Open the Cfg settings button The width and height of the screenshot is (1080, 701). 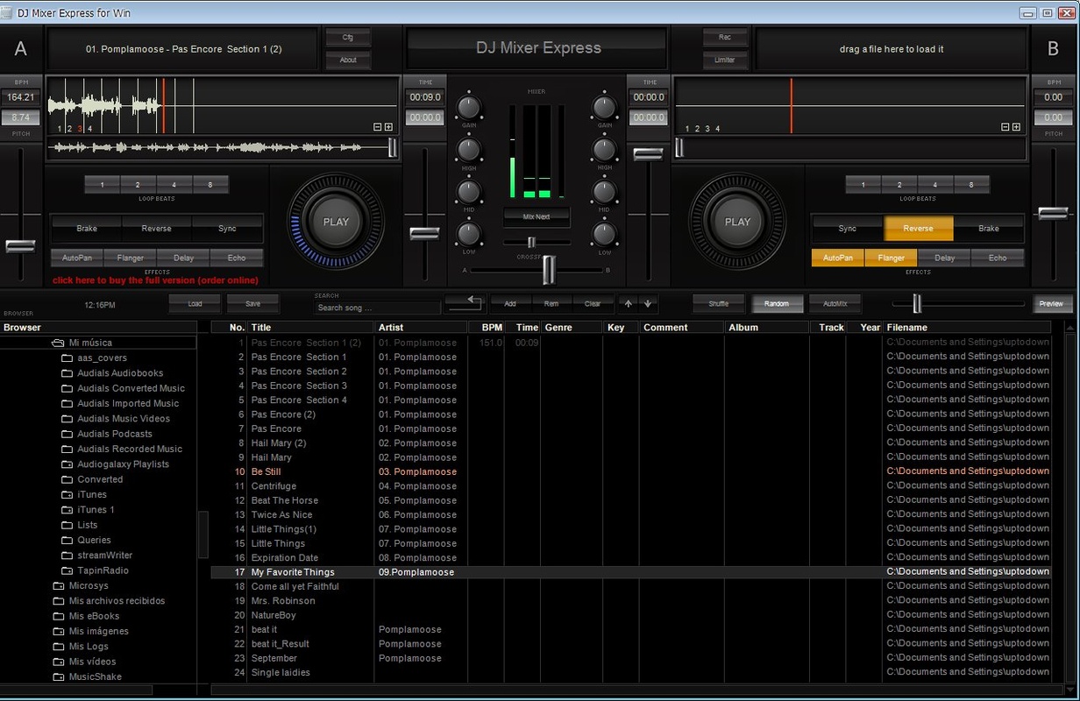pos(348,38)
